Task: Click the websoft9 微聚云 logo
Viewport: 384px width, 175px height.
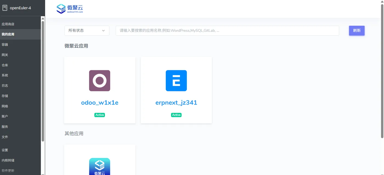Action: coord(70,9)
